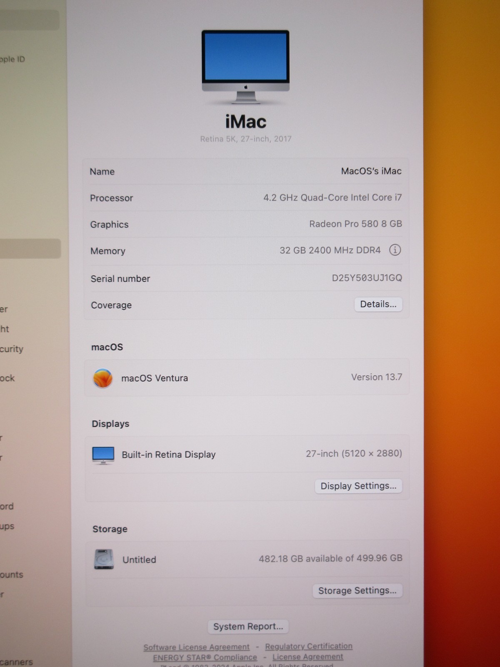
Task: Open Display Settings
Action: coord(358,486)
